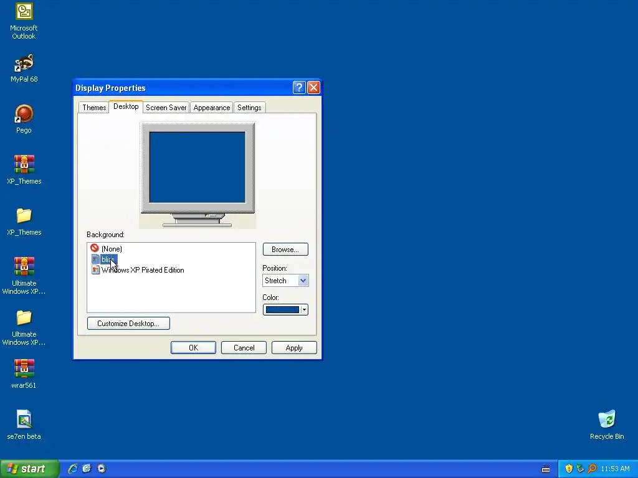Screen dimensions: 638x478
Task: Open the Position dropdown showing Stretch
Action: [x=285, y=281]
